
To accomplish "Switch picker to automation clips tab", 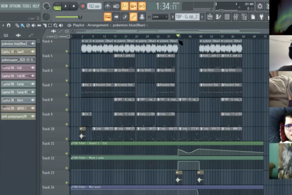I will coord(31,35).
